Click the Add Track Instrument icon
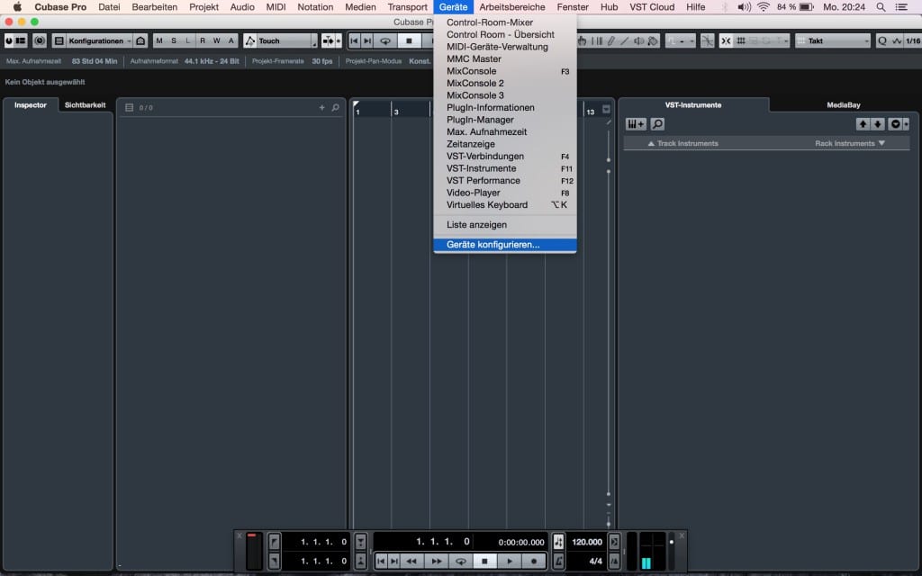 point(636,124)
